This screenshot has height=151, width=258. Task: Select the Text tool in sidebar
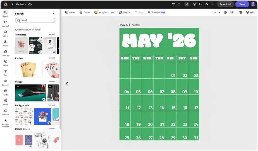[6, 73]
